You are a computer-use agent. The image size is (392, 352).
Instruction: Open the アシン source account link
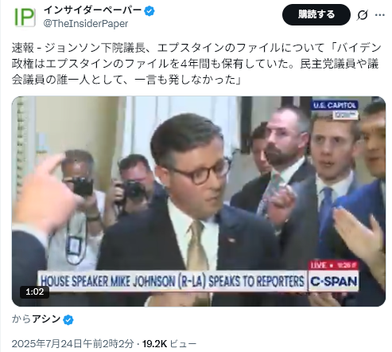tap(46, 319)
